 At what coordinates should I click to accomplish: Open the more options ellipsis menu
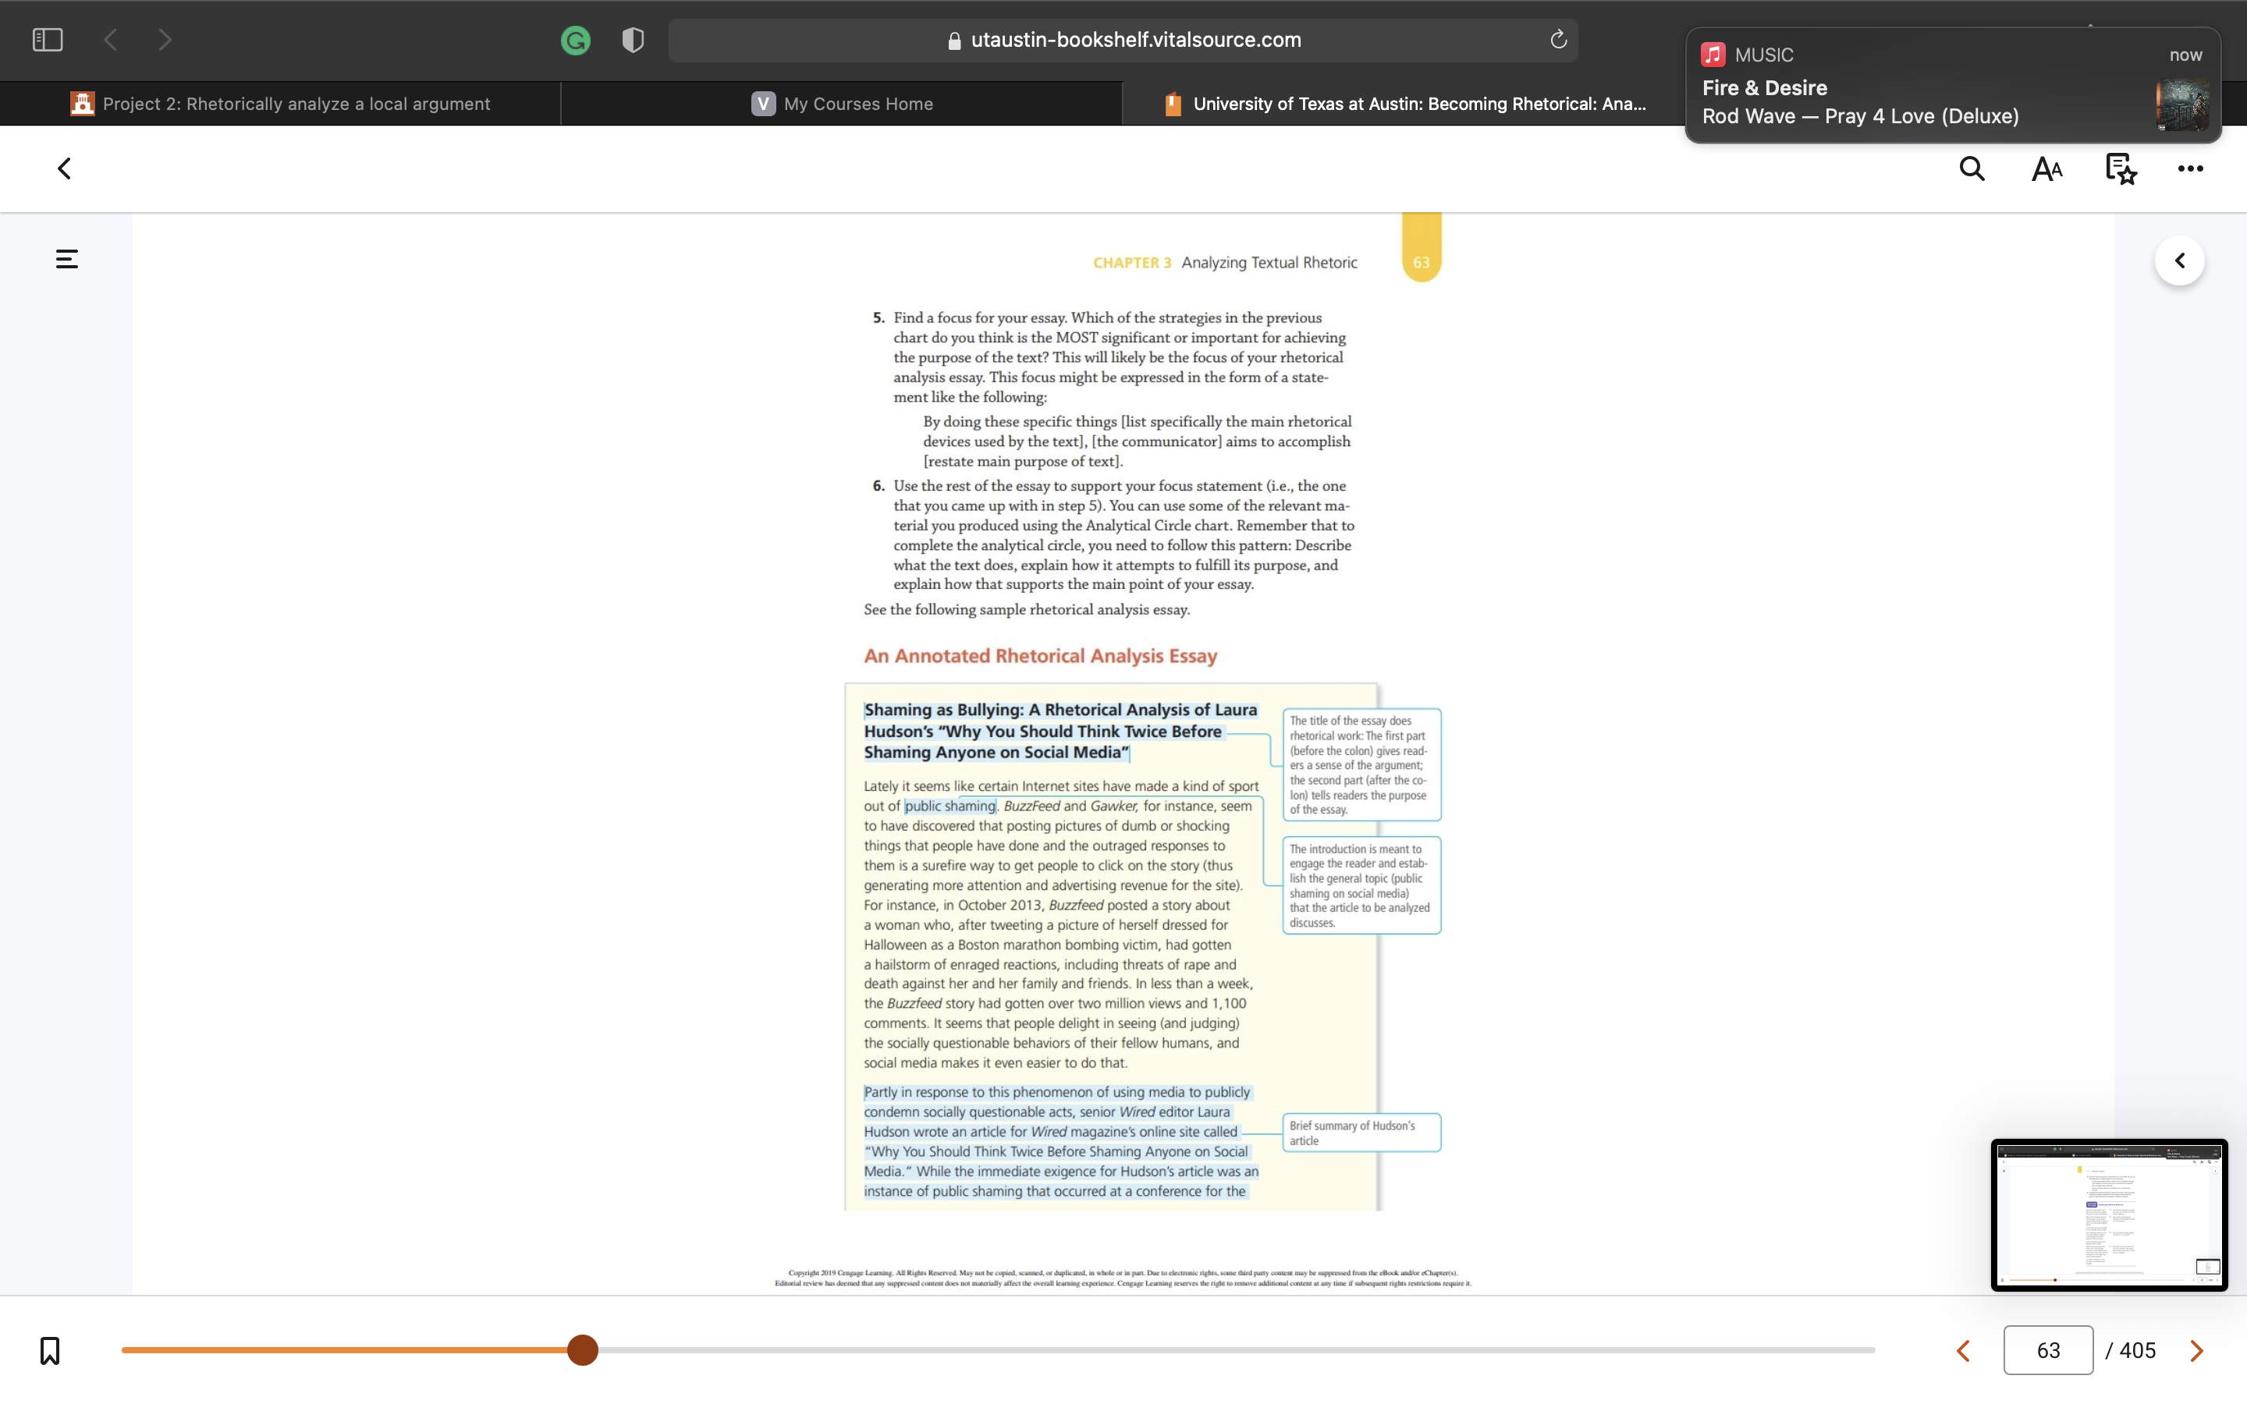[x=2190, y=168]
